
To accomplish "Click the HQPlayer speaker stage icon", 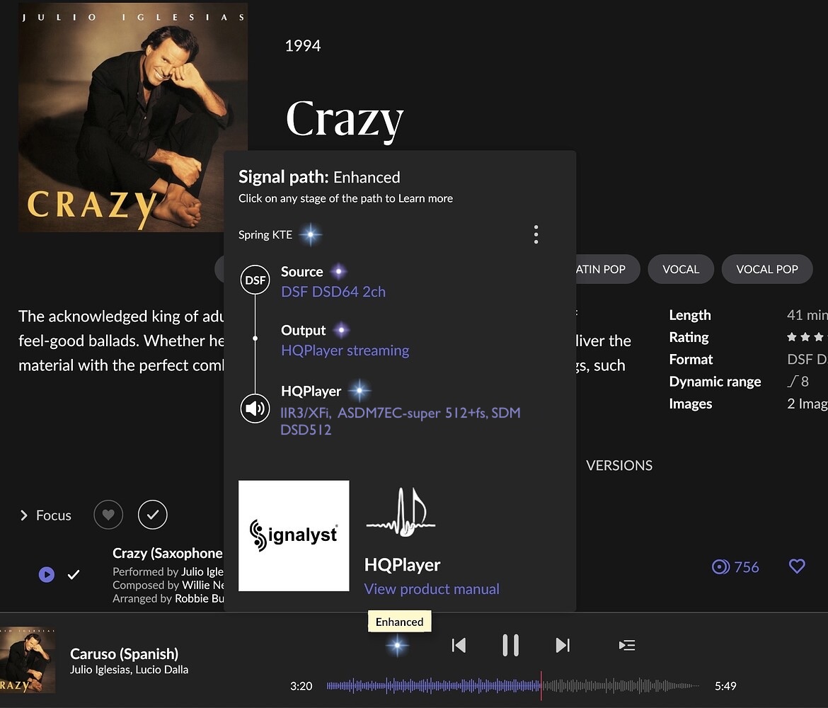I will coord(255,409).
